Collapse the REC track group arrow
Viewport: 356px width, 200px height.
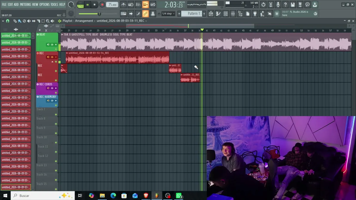[x=52, y=62]
